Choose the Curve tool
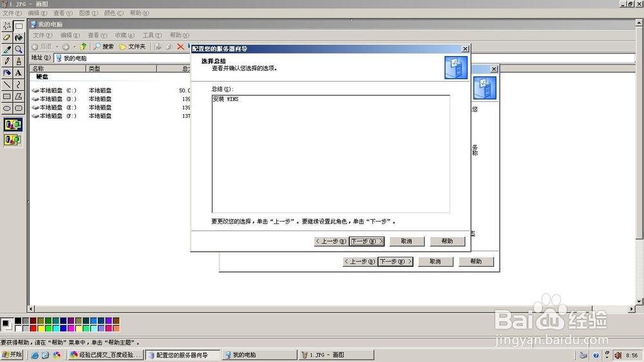644x362 pixels. click(x=19, y=85)
